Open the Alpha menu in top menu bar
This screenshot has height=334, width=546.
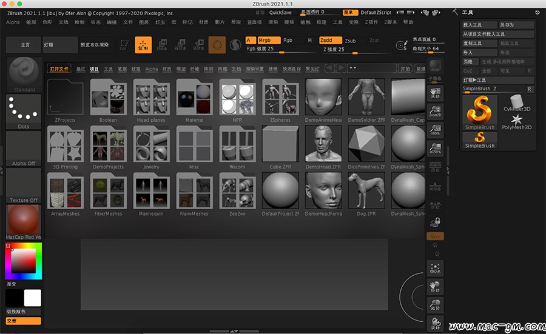point(13,22)
